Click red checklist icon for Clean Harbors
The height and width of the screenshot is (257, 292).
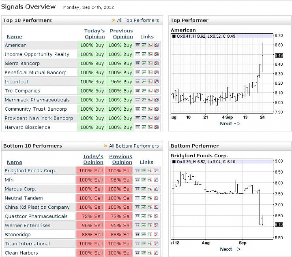(156, 253)
